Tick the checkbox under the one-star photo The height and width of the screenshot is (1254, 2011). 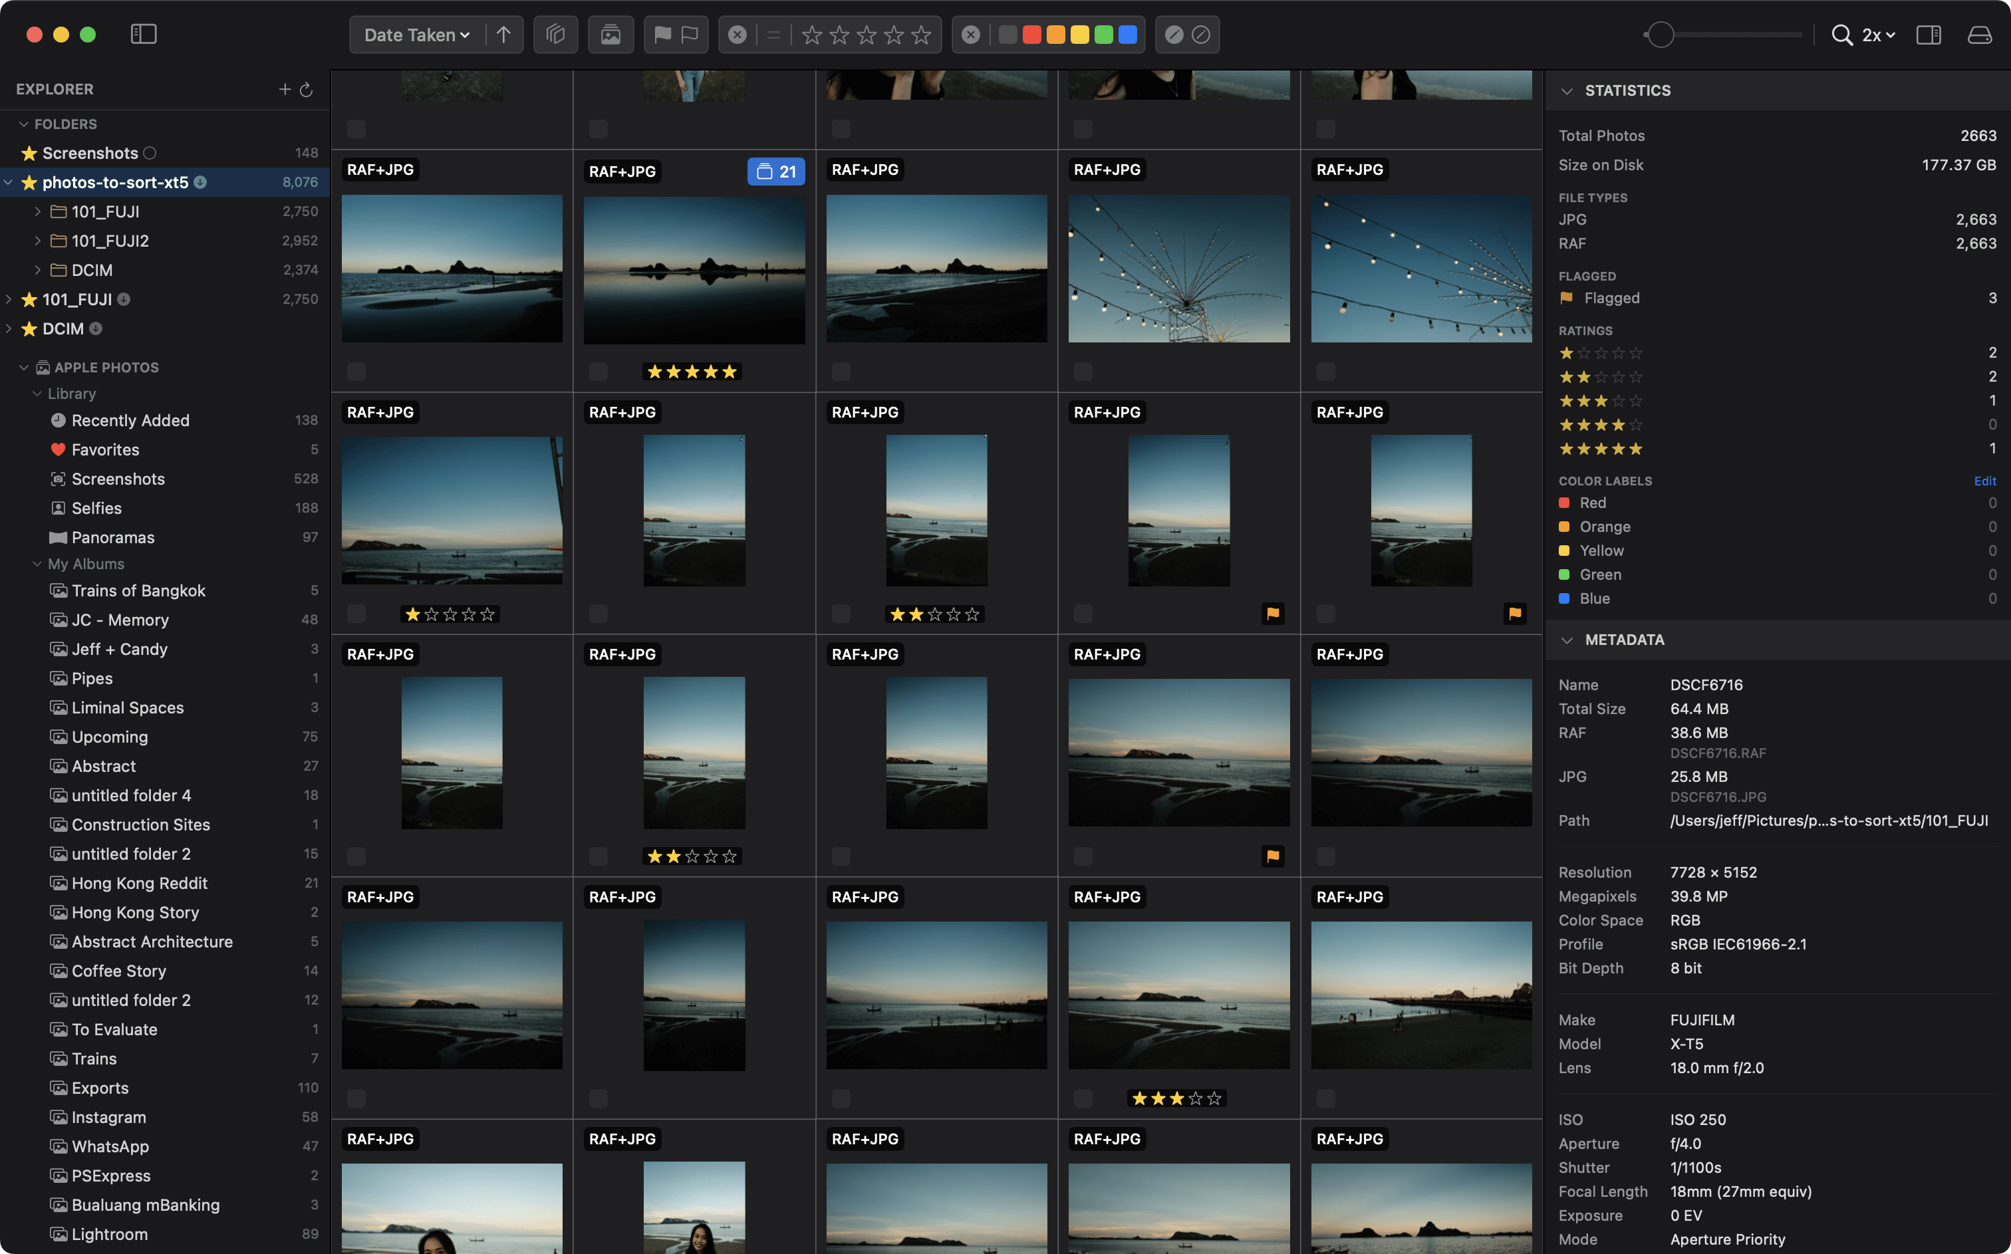[x=356, y=614]
